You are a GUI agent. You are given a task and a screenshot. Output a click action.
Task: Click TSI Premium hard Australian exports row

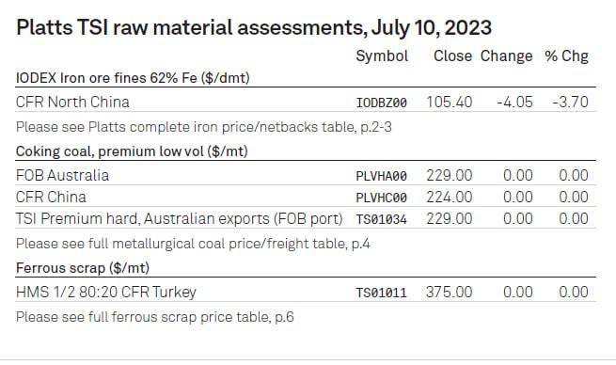point(306,218)
